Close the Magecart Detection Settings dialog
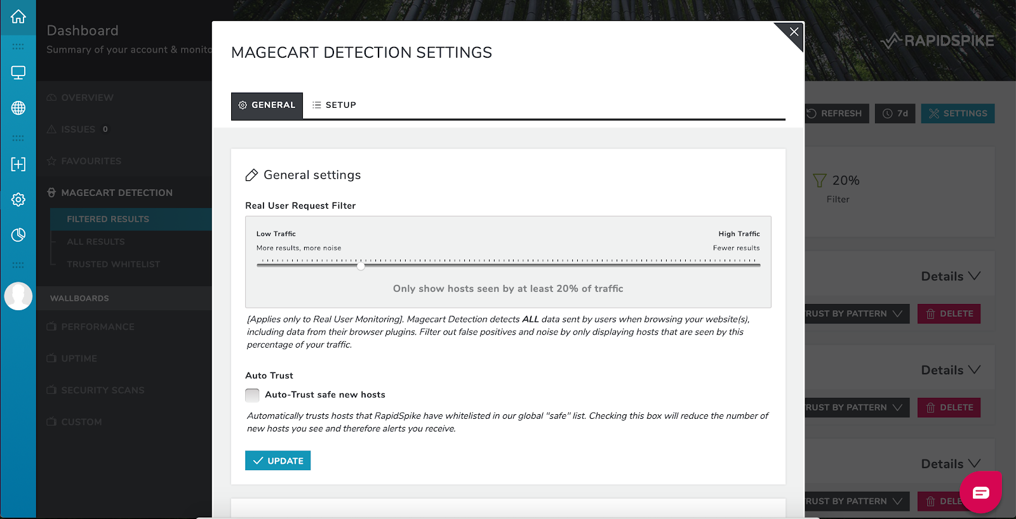 pos(794,32)
